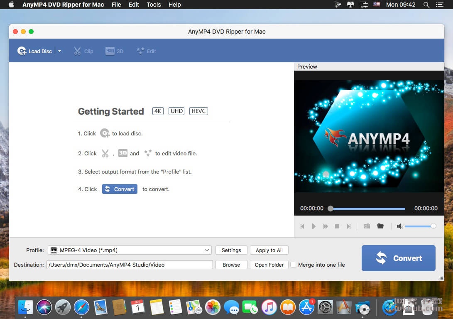Open System Preferences from the dock
Screen dimensions: 453x319
coord(325,307)
